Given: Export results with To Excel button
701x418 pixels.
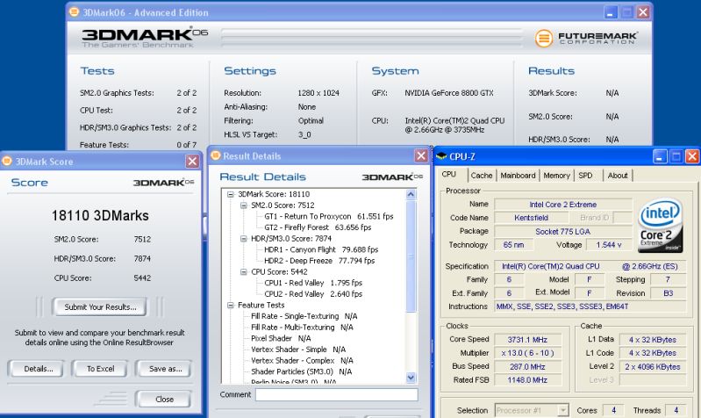Looking at the screenshot, I should [x=101, y=369].
